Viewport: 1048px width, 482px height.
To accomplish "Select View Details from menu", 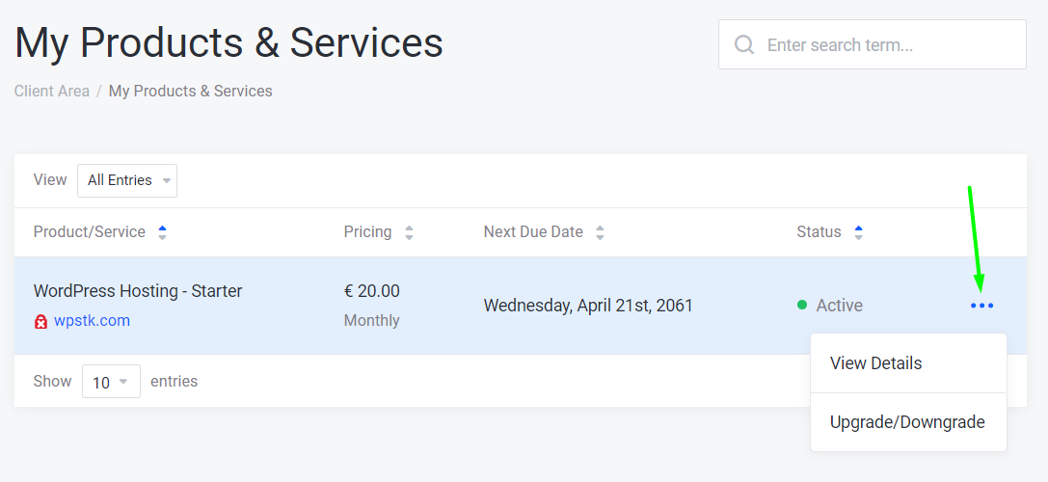I will click(x=875, y=363).
